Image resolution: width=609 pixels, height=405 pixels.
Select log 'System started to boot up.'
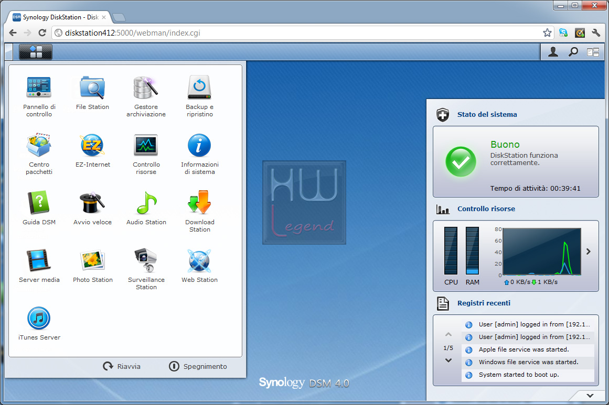coord(528,375)
